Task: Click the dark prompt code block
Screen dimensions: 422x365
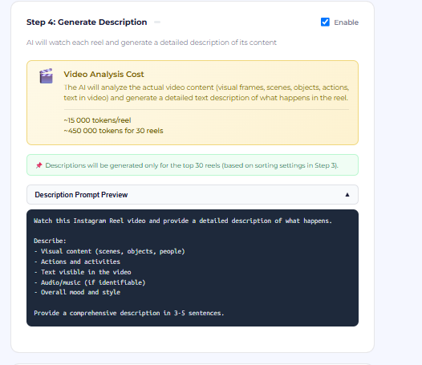Action: point(193,268)
